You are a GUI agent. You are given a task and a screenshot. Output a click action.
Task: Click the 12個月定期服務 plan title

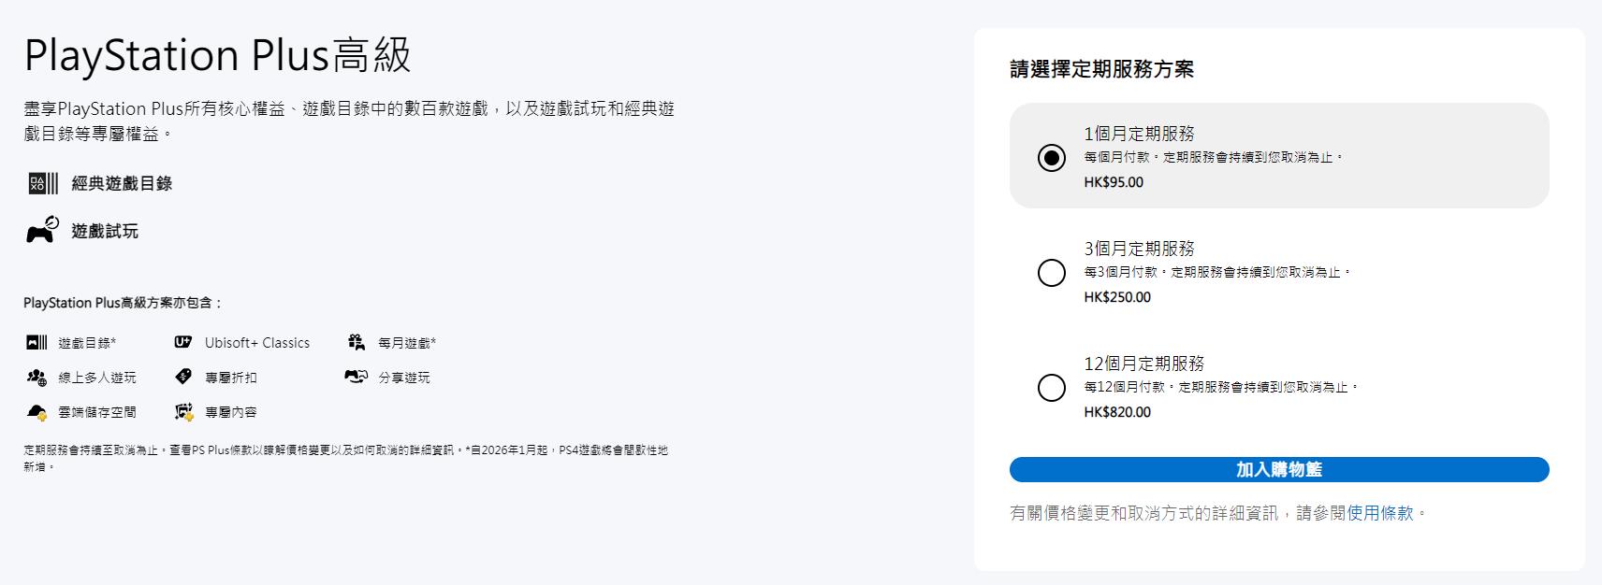click(x=1144, y=364)
